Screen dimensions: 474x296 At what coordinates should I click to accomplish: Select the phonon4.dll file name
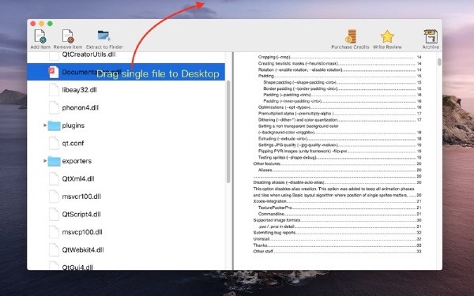click(x=80, y=107)
